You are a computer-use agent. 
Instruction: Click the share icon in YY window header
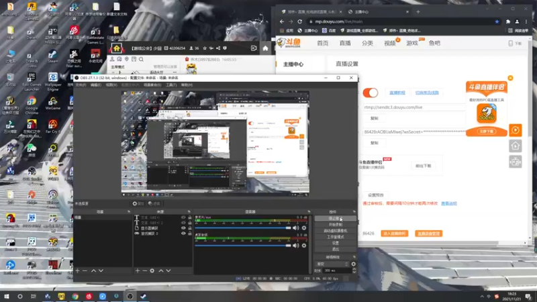(x=218, y=48)
